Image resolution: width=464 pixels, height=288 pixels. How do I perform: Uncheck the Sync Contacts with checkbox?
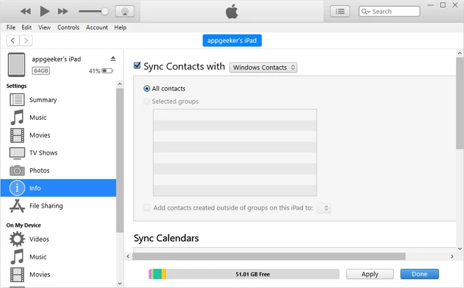137,66
